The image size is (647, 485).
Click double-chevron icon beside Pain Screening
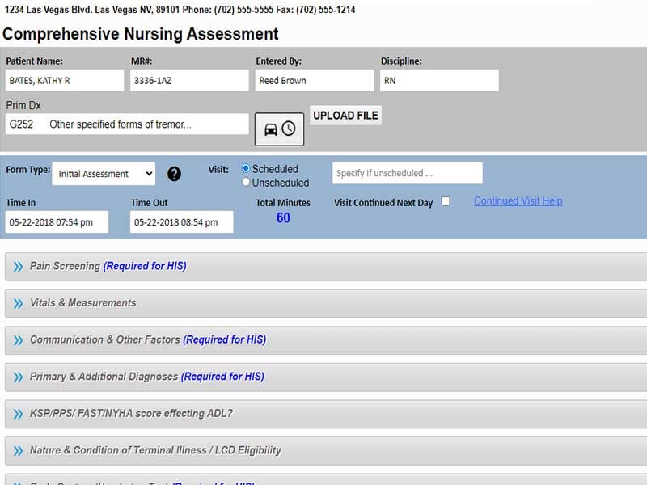18,266
